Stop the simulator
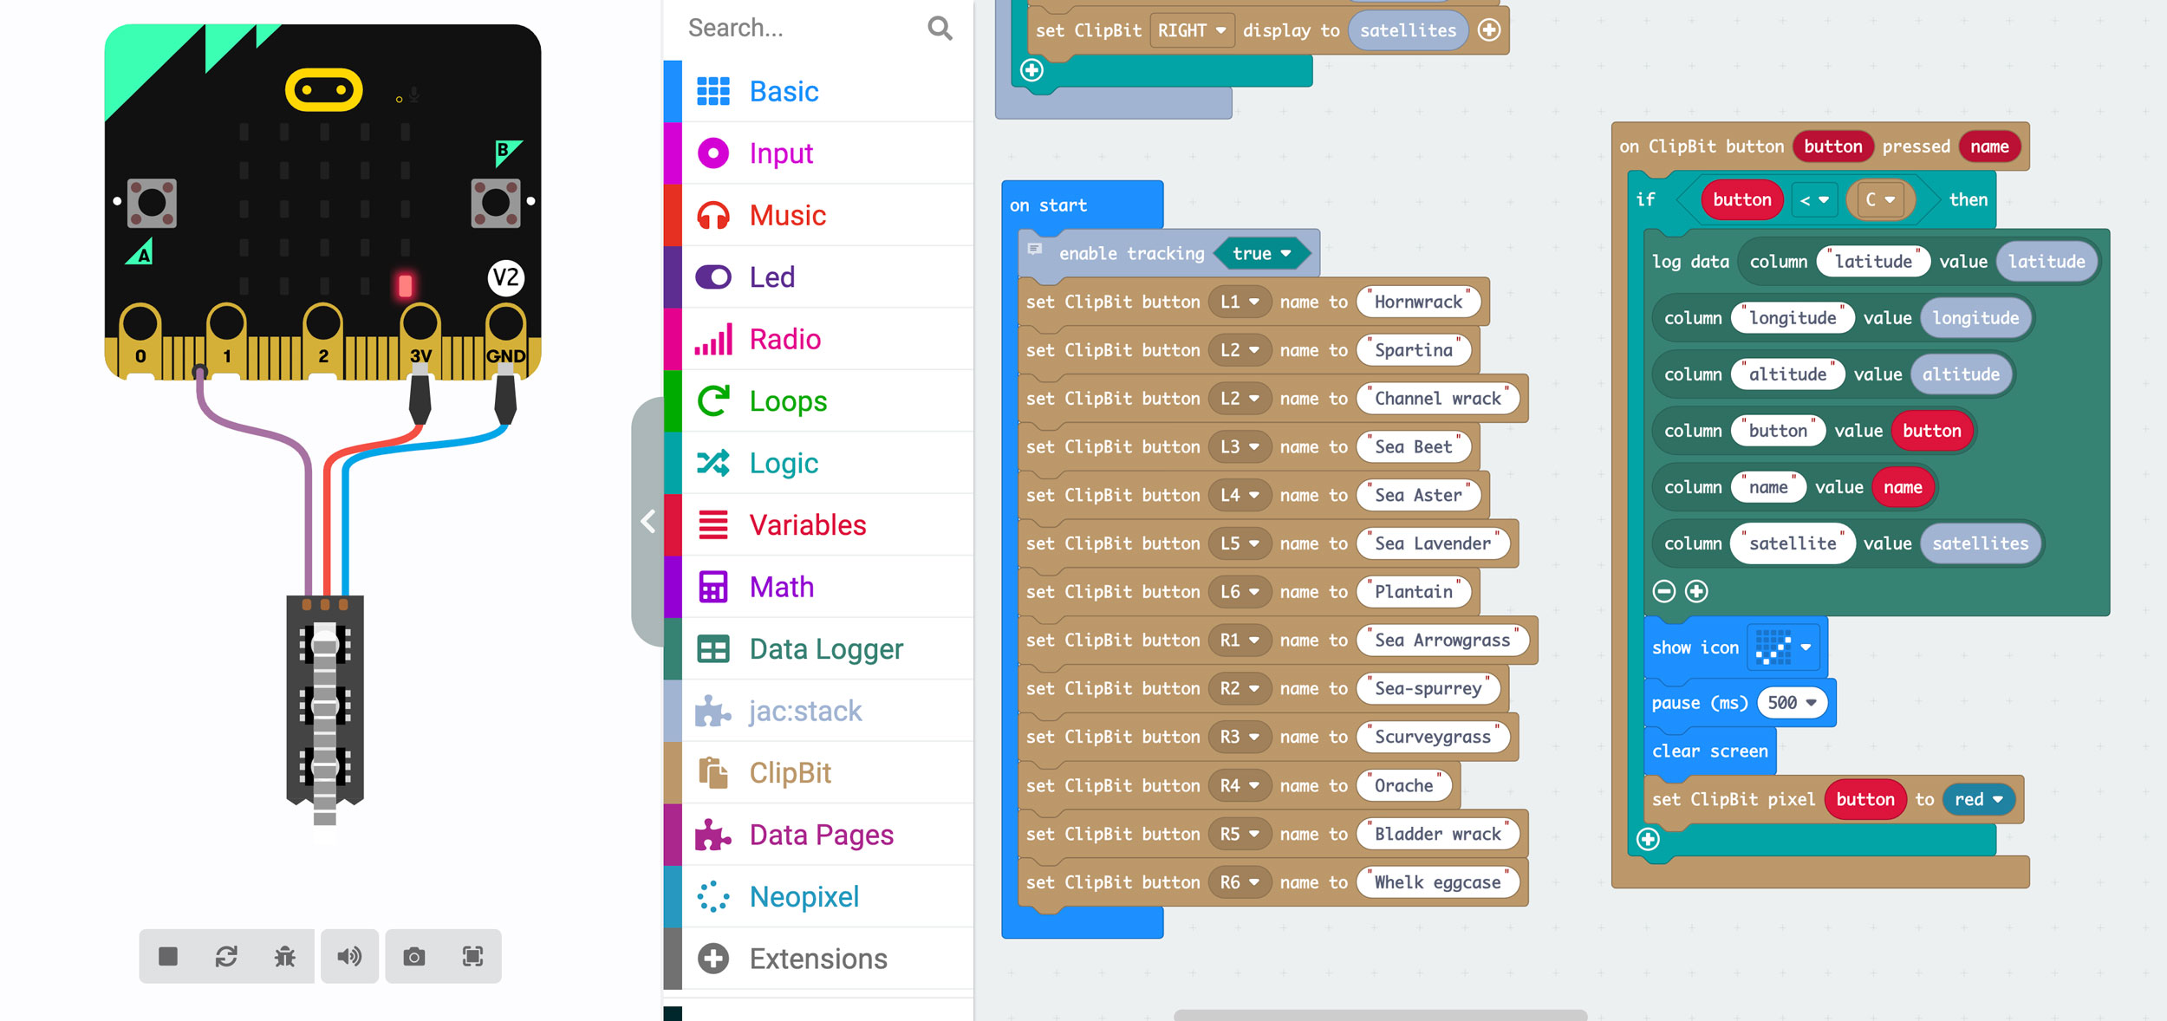Viewport: 2167px width, 1021px height. click(x=168, y=956)
